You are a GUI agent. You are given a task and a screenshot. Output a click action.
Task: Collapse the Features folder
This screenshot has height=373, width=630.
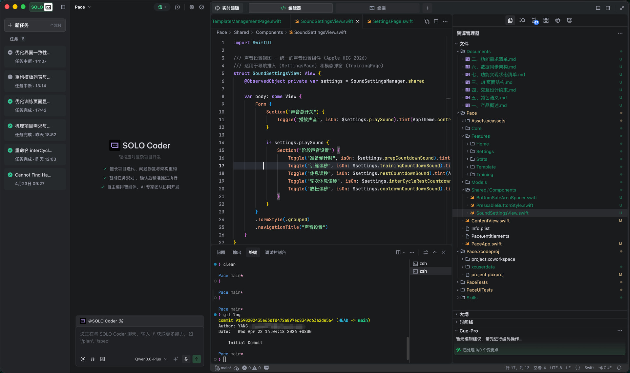463,136
